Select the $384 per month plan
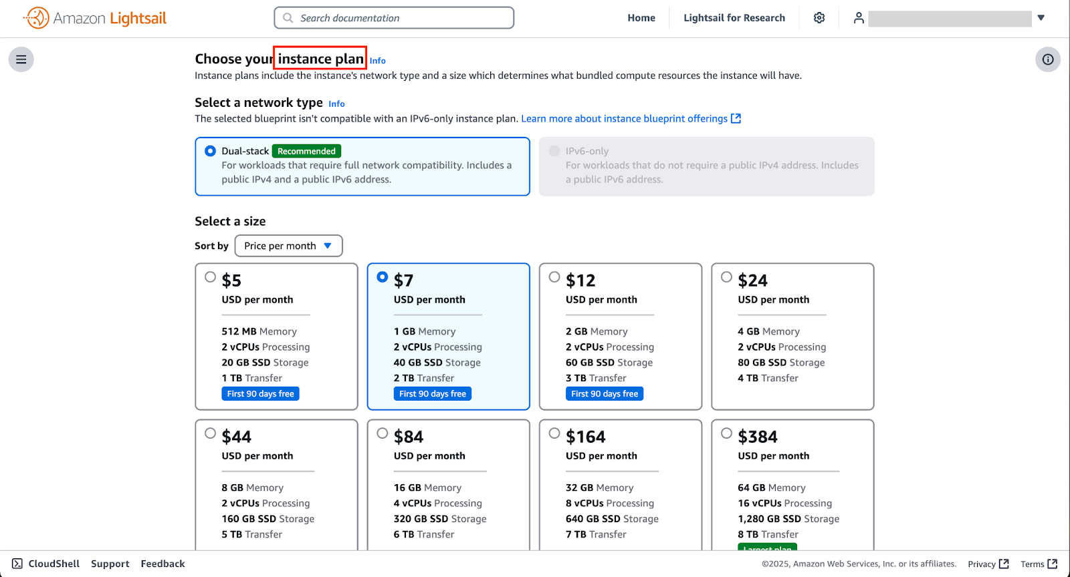Viewport: 1070px width, 577px height. tap(726, 433)
